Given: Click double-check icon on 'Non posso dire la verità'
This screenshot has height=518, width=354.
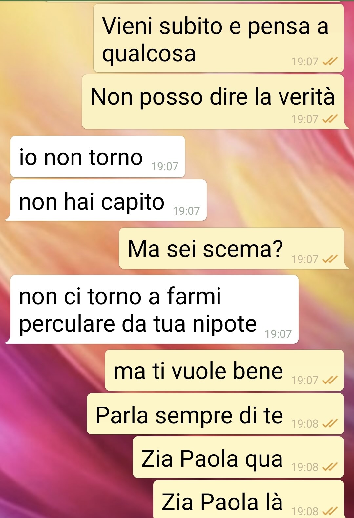Looking at the screenshot, I should click(x=330, y=119).
